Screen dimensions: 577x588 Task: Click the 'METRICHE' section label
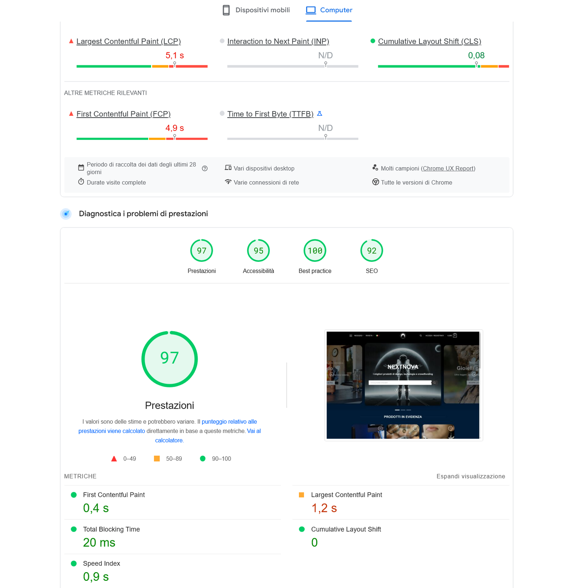tap(80, 476)
